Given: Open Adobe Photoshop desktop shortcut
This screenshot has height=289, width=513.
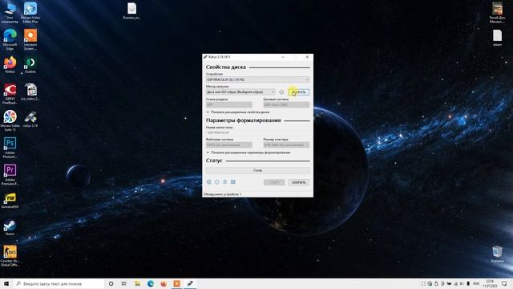Looking at the screenshot, I should tap(10, 148).
